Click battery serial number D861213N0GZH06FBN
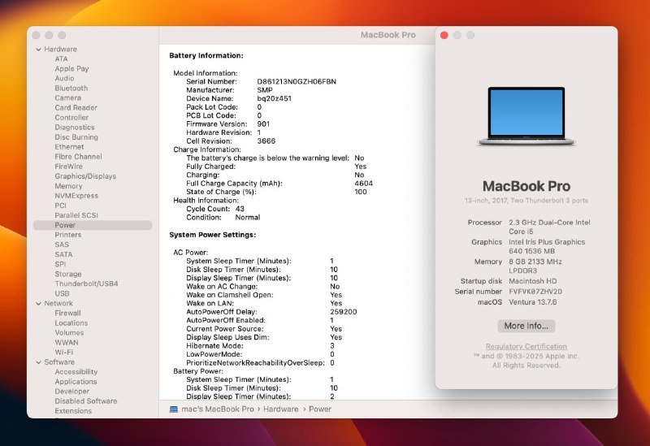Screen dimensions: 650x446 (x=297, y=82)
